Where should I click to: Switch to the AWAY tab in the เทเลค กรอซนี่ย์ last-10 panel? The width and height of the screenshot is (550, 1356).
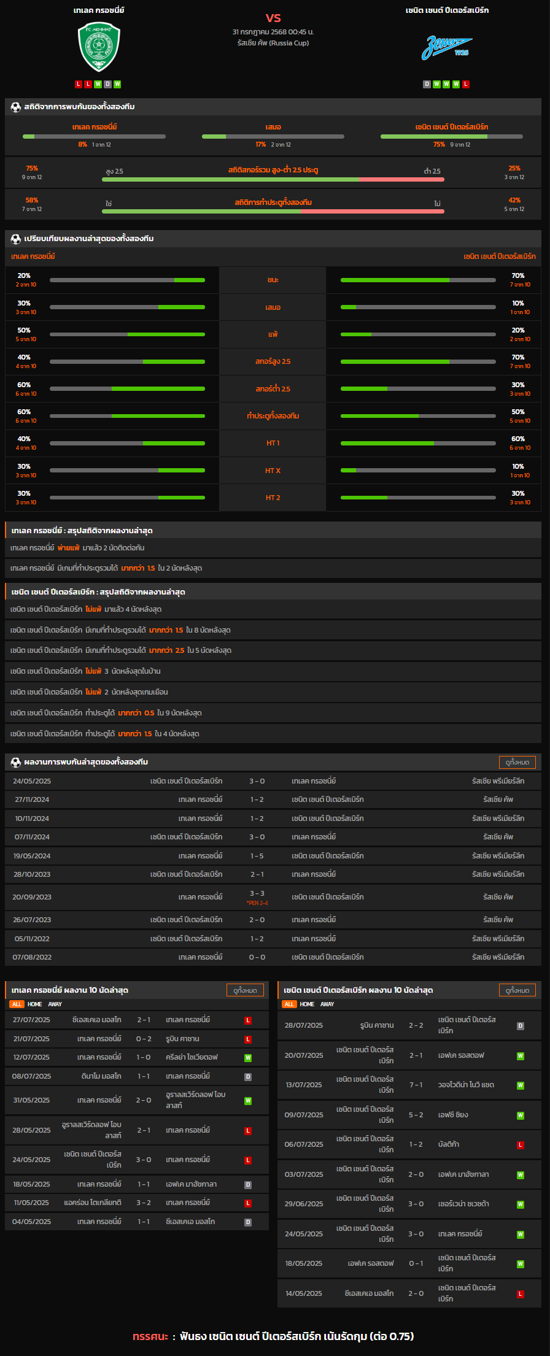tap(55, 1004)
